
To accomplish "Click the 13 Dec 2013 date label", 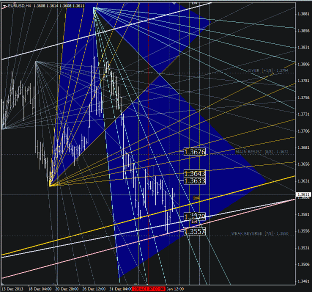I will point(12,289).
